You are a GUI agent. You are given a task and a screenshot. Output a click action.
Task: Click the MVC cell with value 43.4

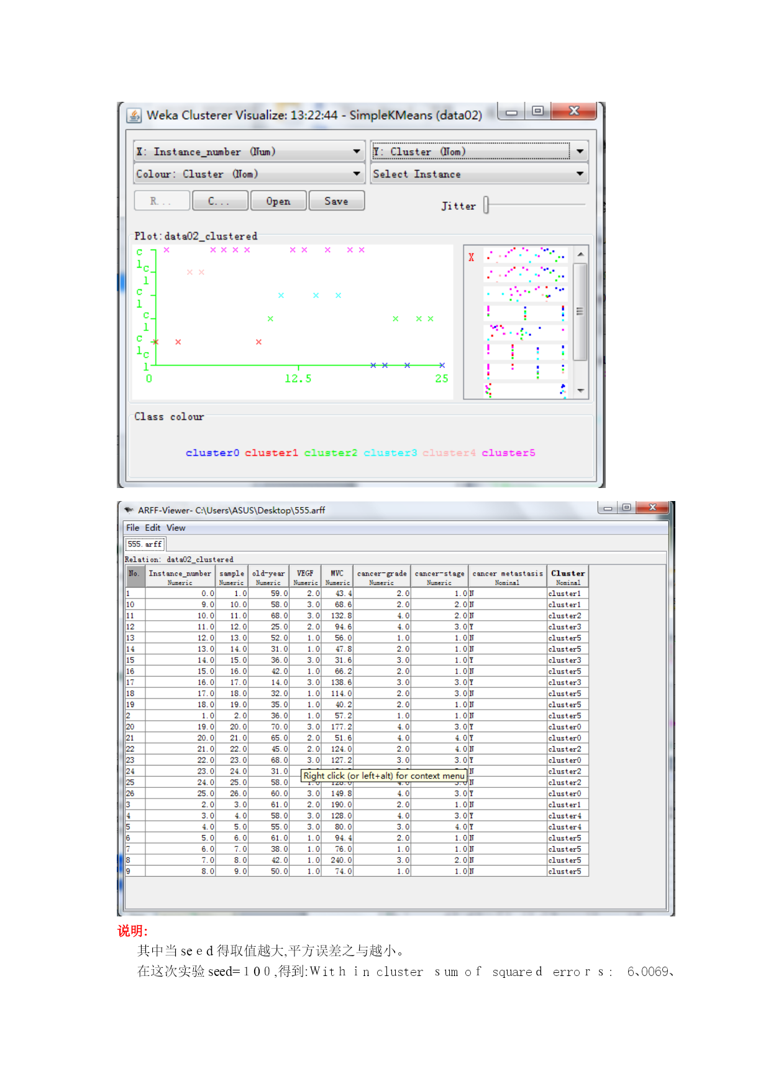[x=337, y=594]
